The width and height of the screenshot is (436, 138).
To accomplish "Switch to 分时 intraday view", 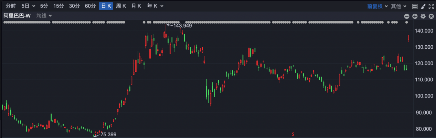I will [11, 6].
